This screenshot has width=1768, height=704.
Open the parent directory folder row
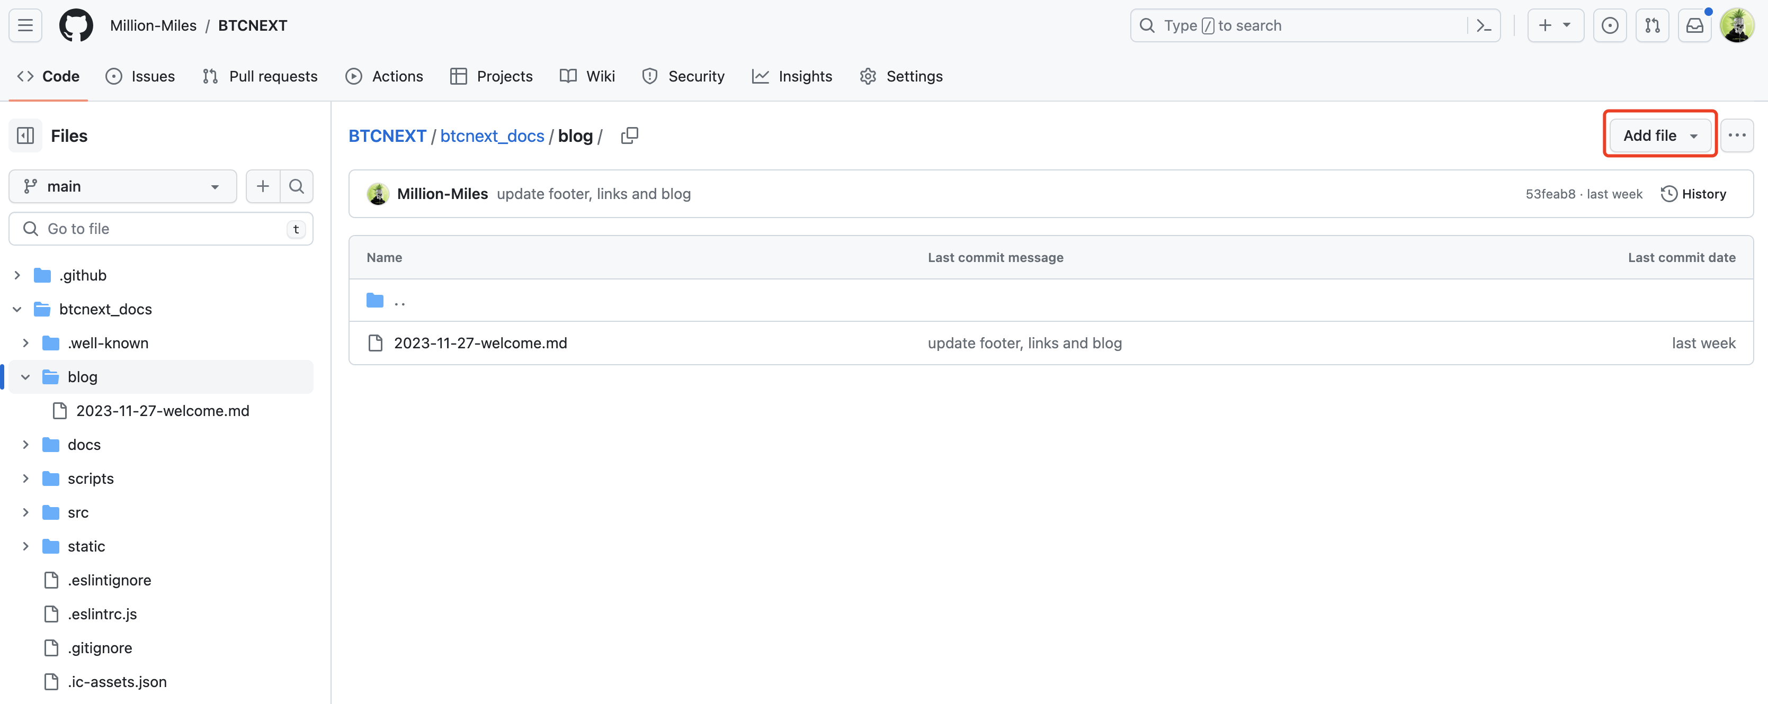(x=1051, y=300)
